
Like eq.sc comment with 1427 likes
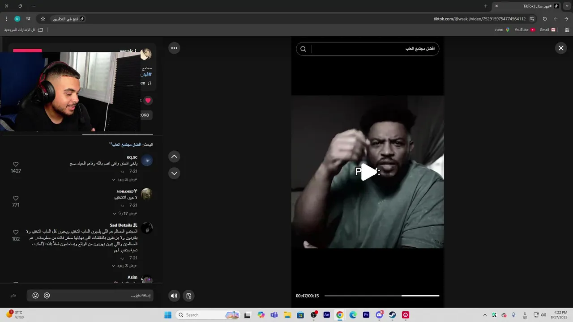coord(16,165)
